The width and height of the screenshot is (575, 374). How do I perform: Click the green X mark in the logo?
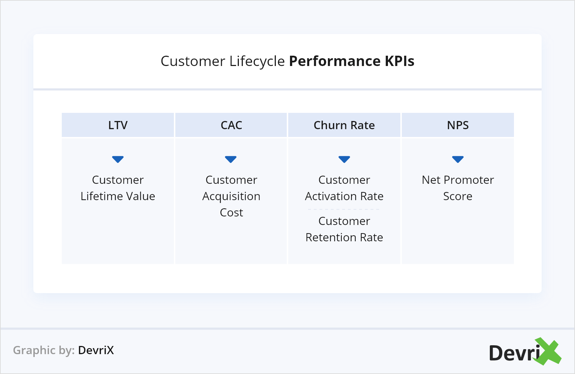click(549, 351)
